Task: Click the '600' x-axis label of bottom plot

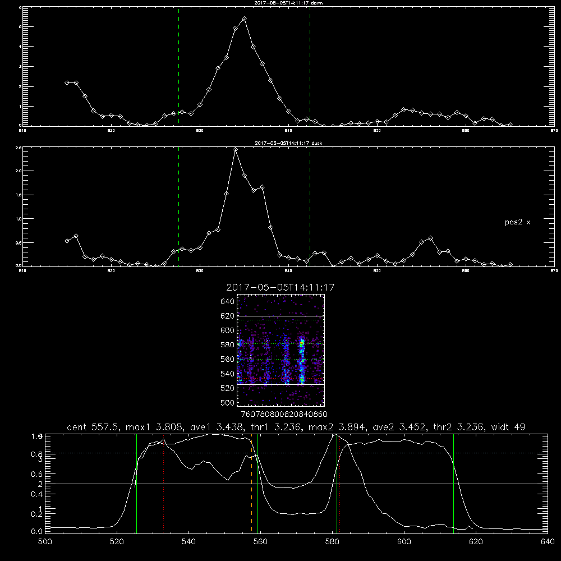Action: coord(404,542)
